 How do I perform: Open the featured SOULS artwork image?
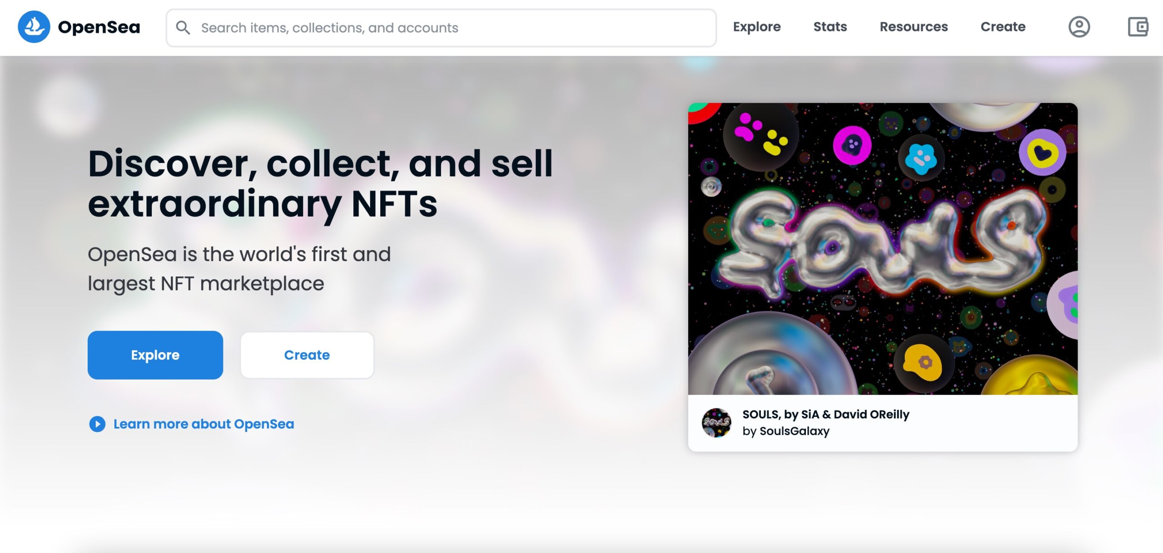tap(883, 249)
